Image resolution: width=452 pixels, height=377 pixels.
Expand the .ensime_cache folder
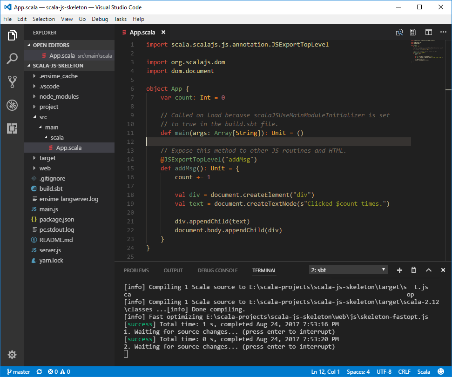(69, 76)
